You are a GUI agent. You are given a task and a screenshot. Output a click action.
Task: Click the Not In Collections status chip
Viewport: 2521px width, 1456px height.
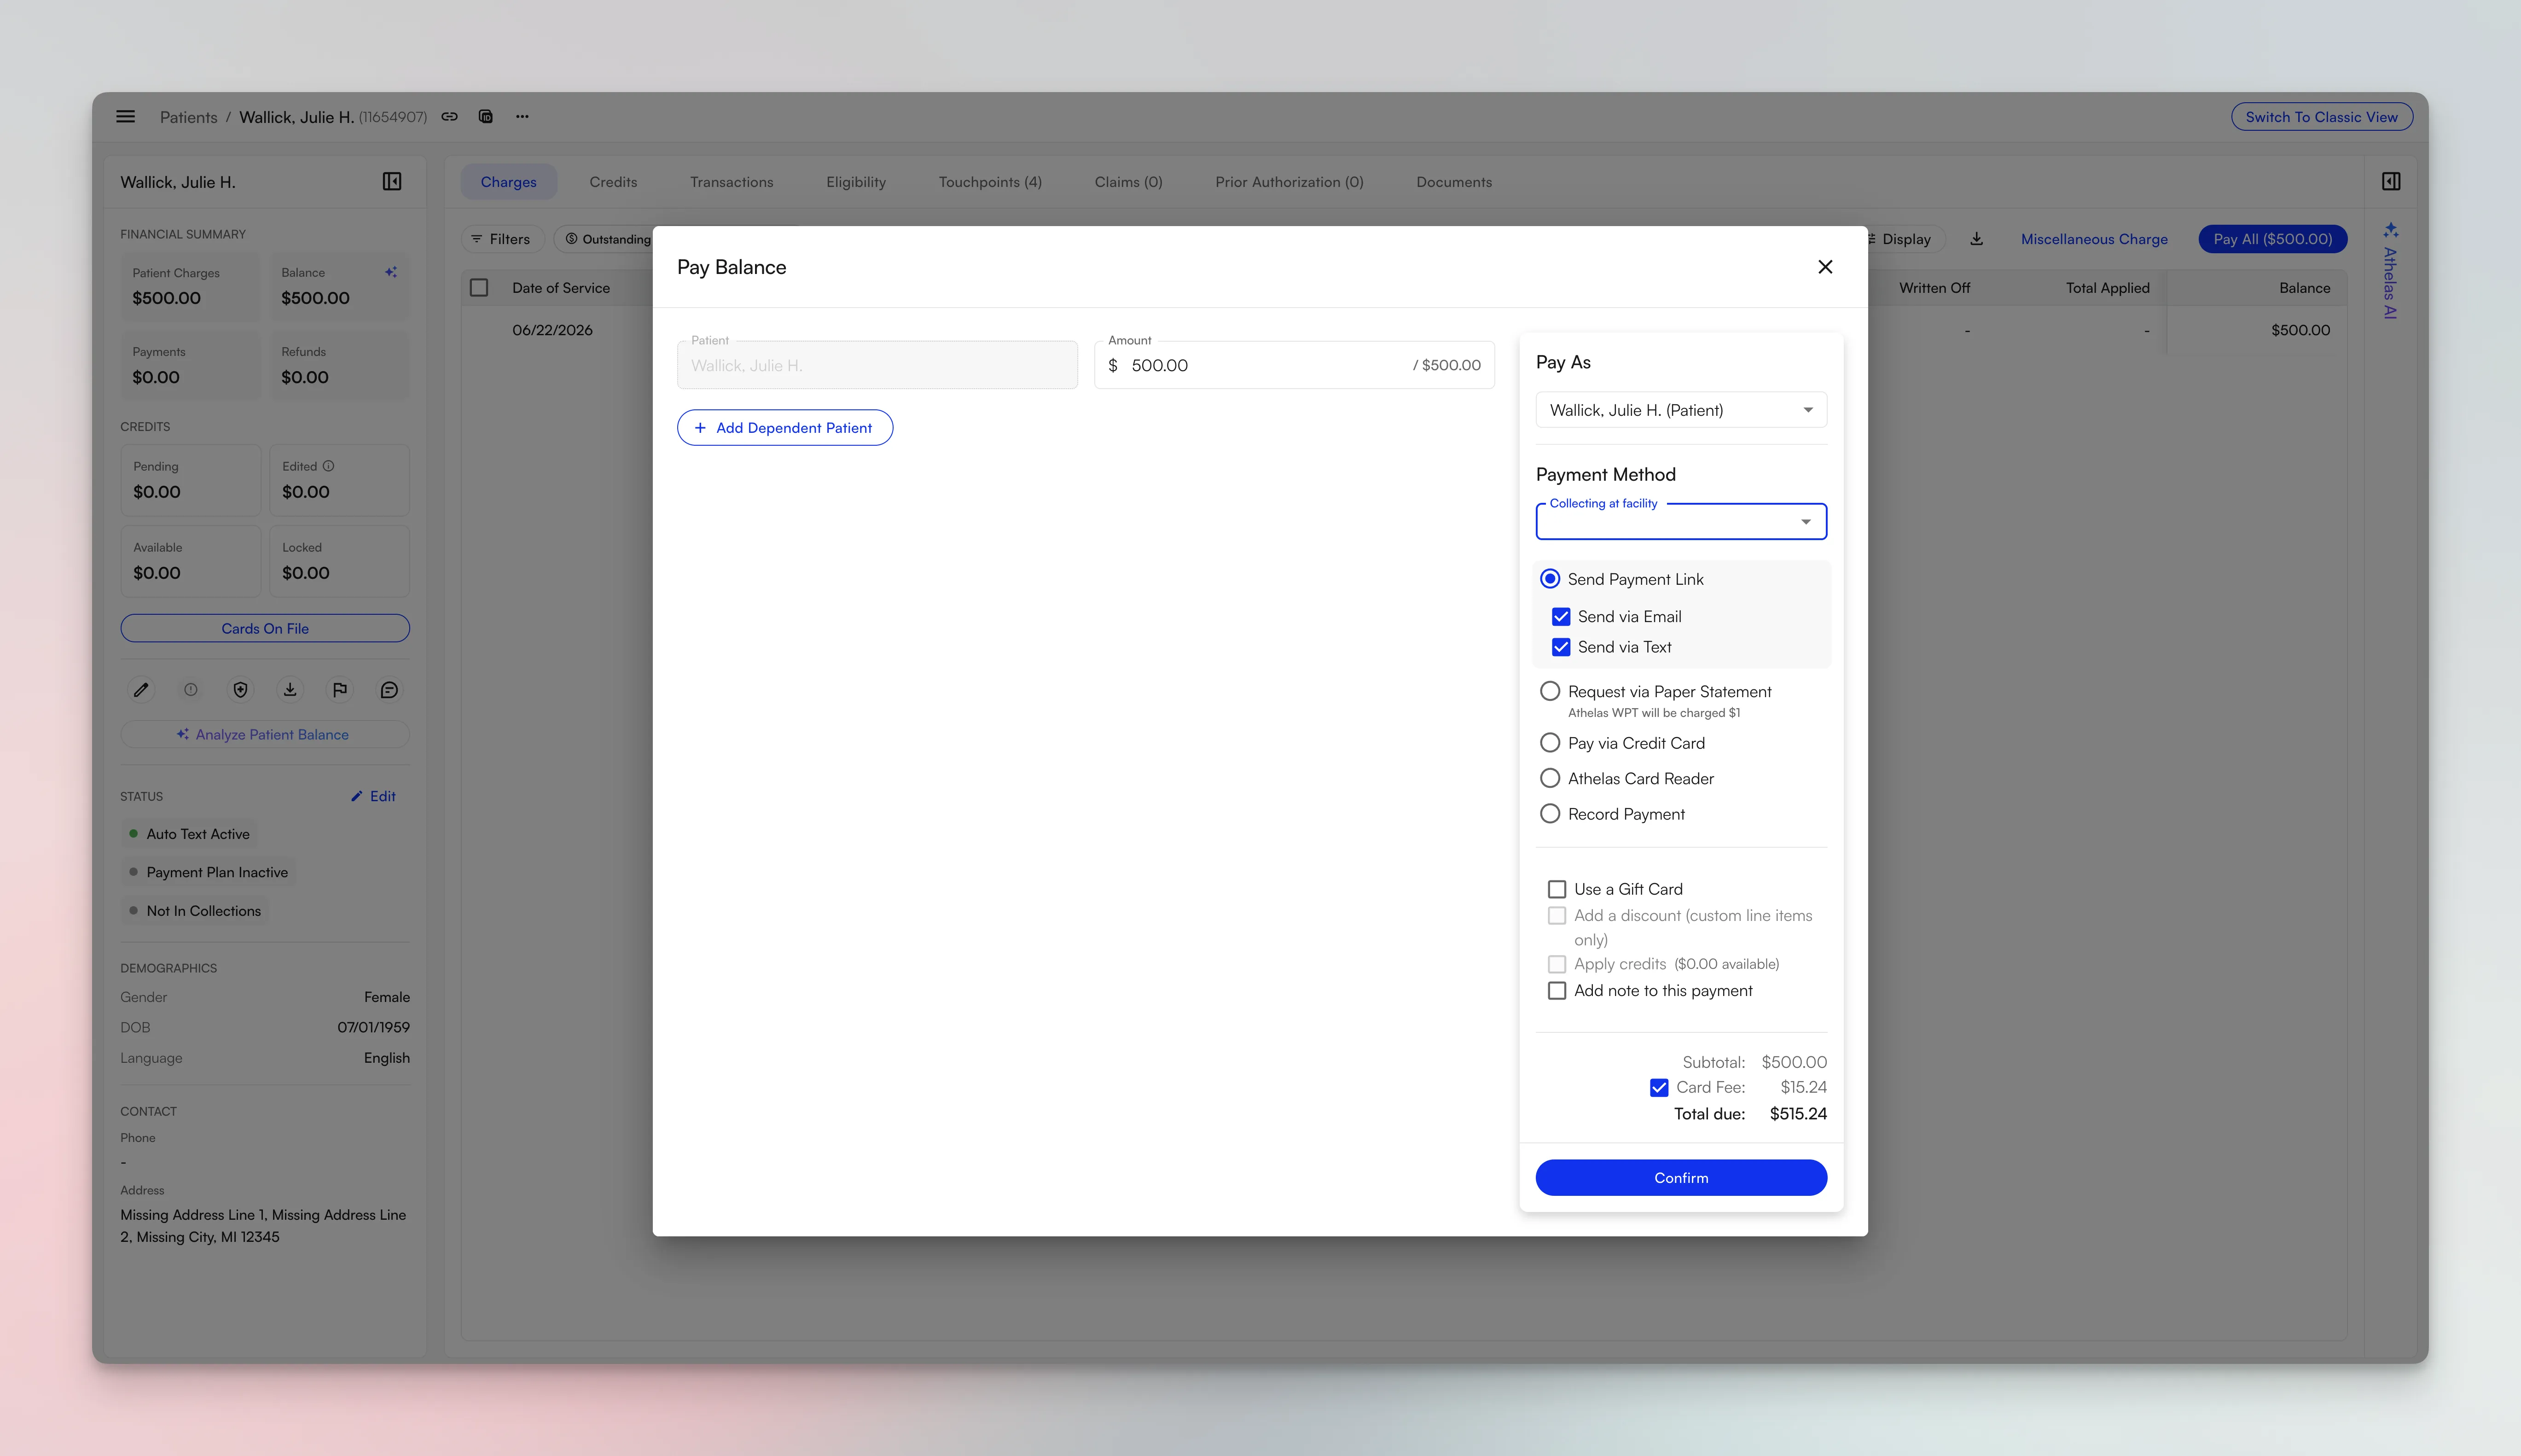coord(195,911)
